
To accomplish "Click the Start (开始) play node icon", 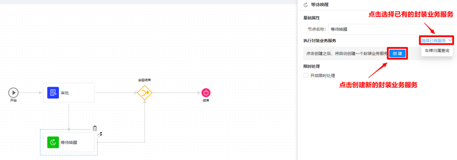I will coord(13,93).
